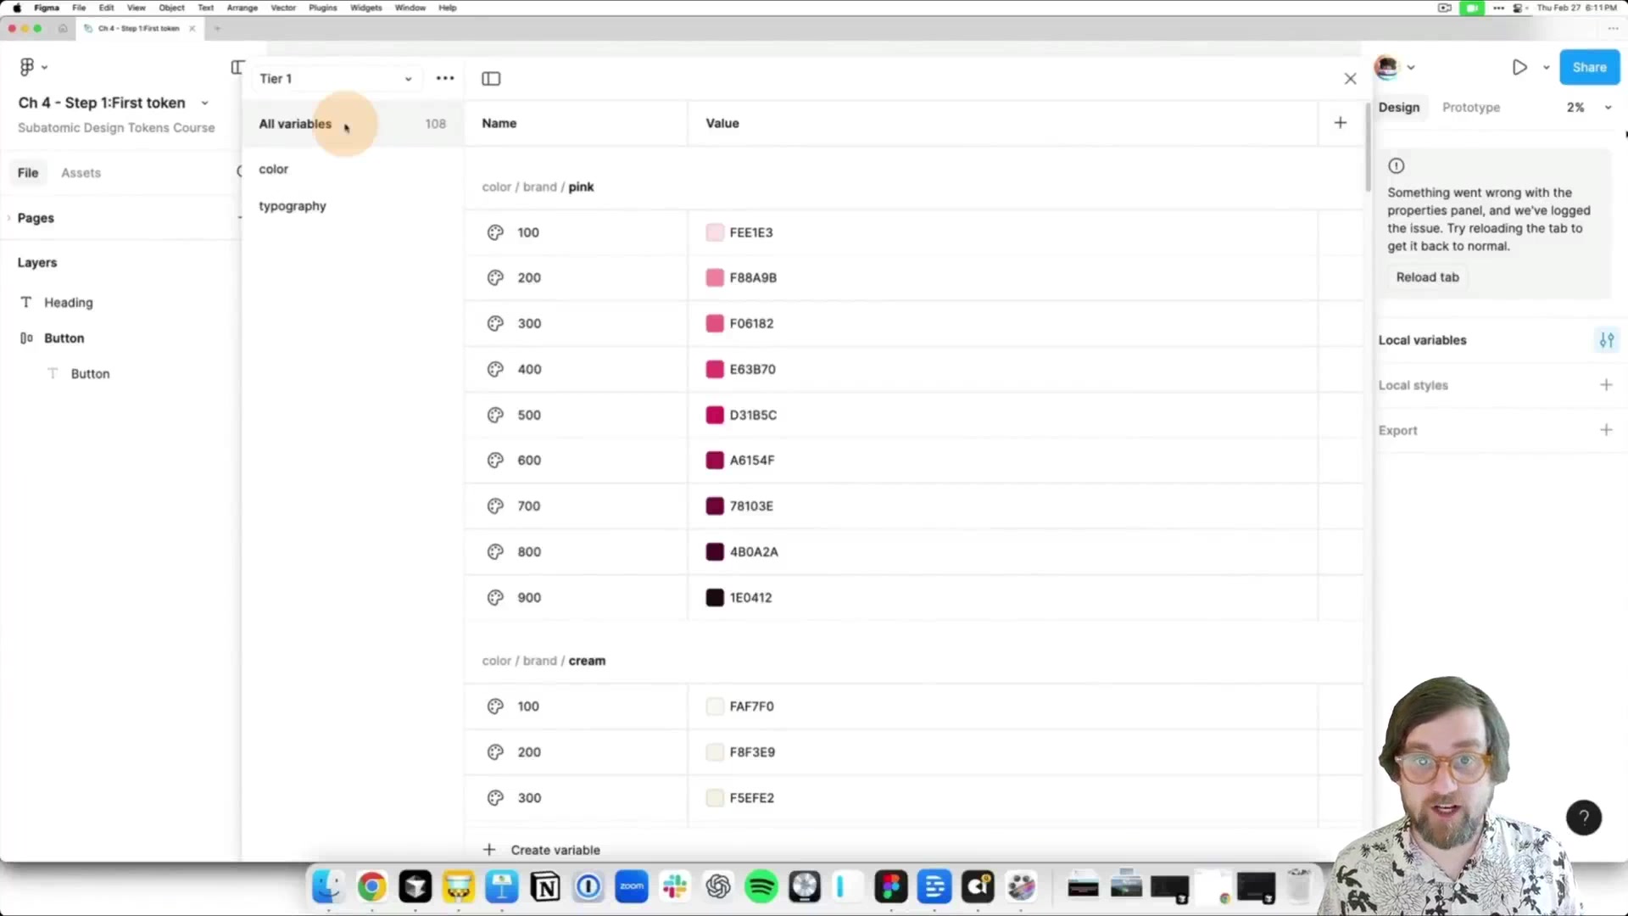
Task: Click Create variable button
Action: coord(542,850)
